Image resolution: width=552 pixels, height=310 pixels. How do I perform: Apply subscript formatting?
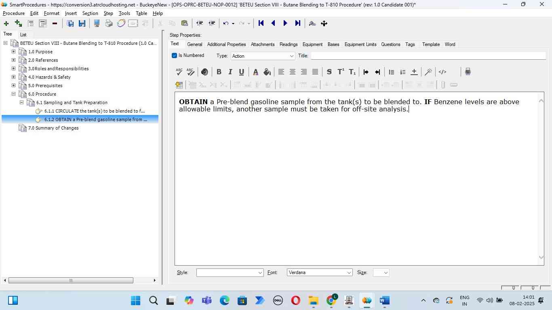coord(352,72)
